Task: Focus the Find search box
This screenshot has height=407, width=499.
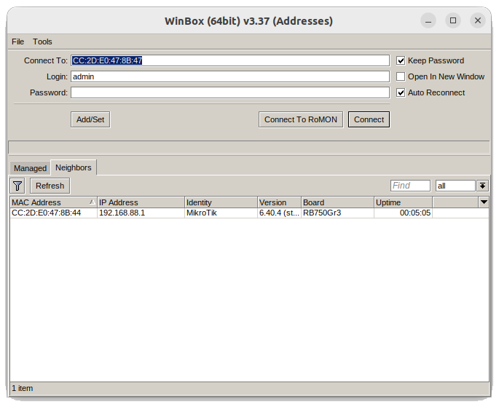Action: click(x=410, y=186)
